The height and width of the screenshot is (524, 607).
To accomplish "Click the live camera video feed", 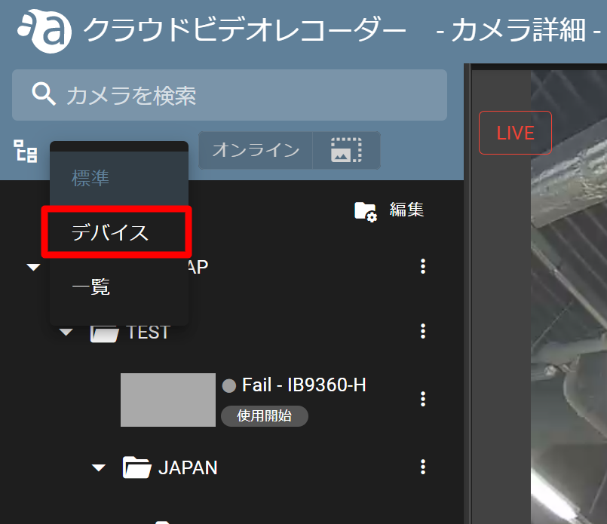I will coord(569,297).
